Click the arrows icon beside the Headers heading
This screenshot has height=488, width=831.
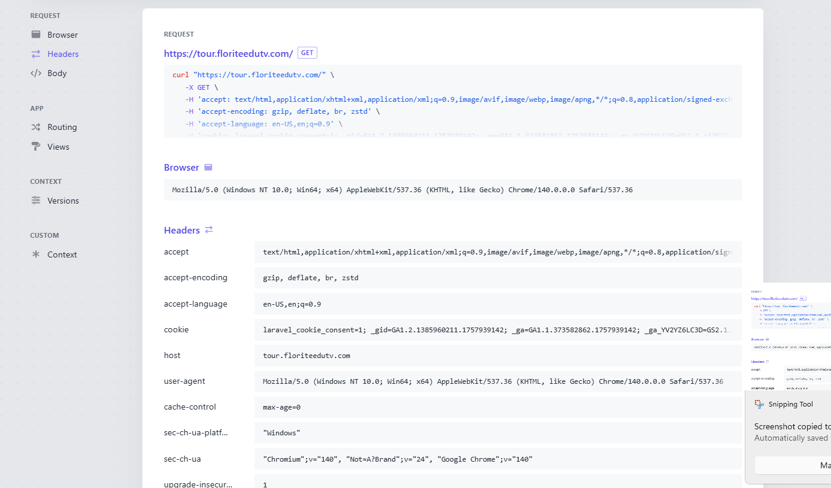209,230
